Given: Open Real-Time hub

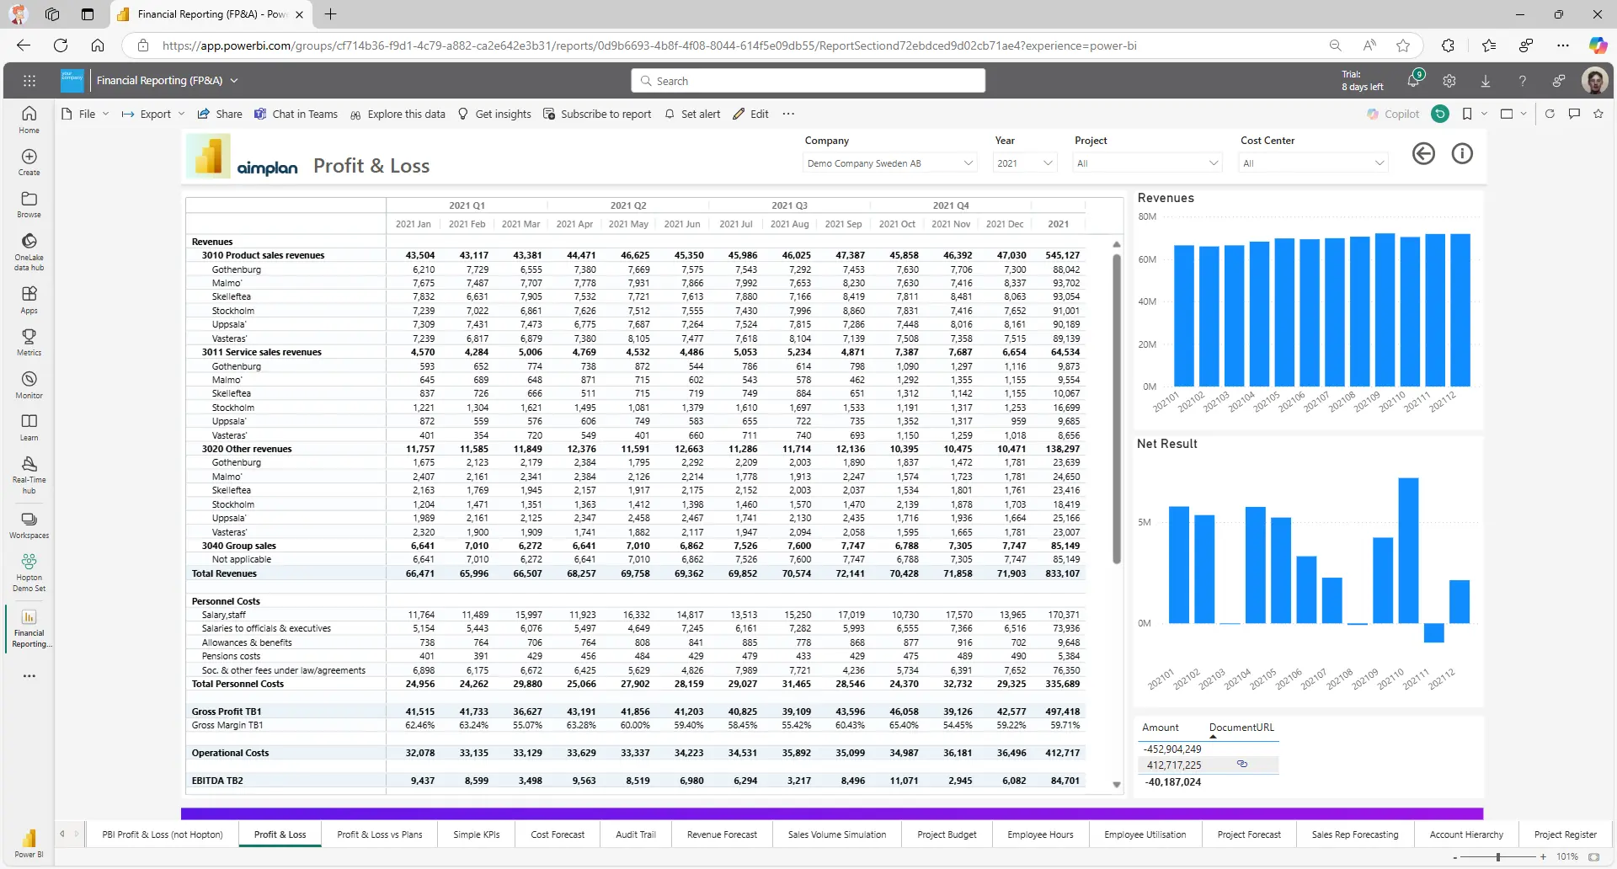Looking at the screenshot, I should [x=29, y=475].
